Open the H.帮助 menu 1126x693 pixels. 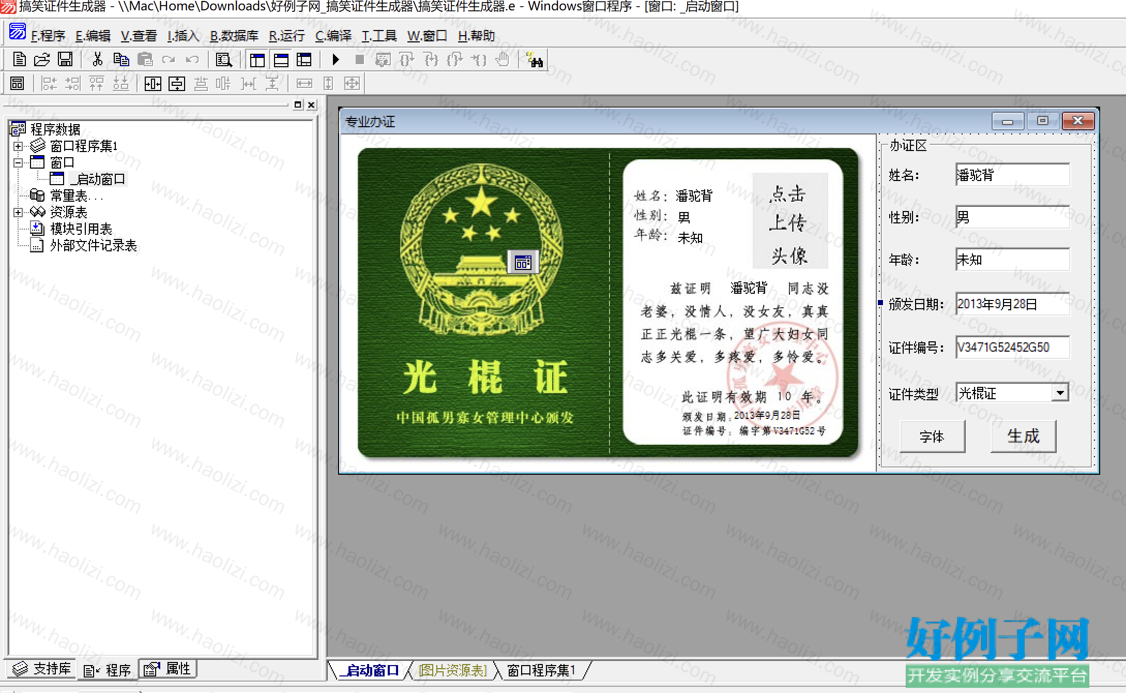477,36
